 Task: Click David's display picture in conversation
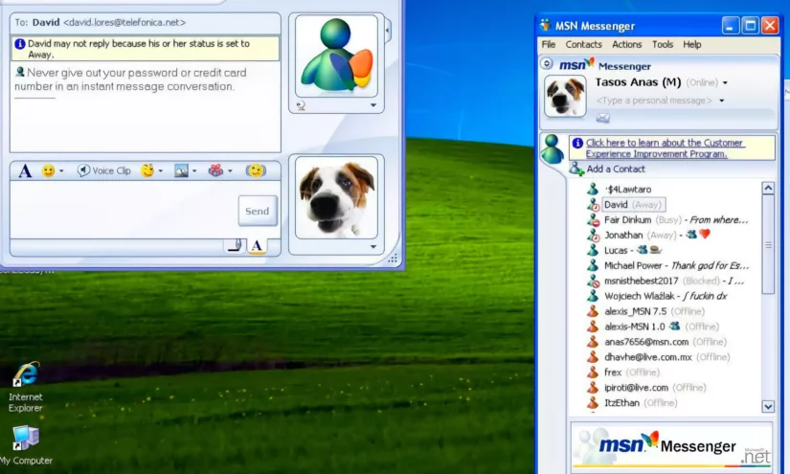pos(336,56)
